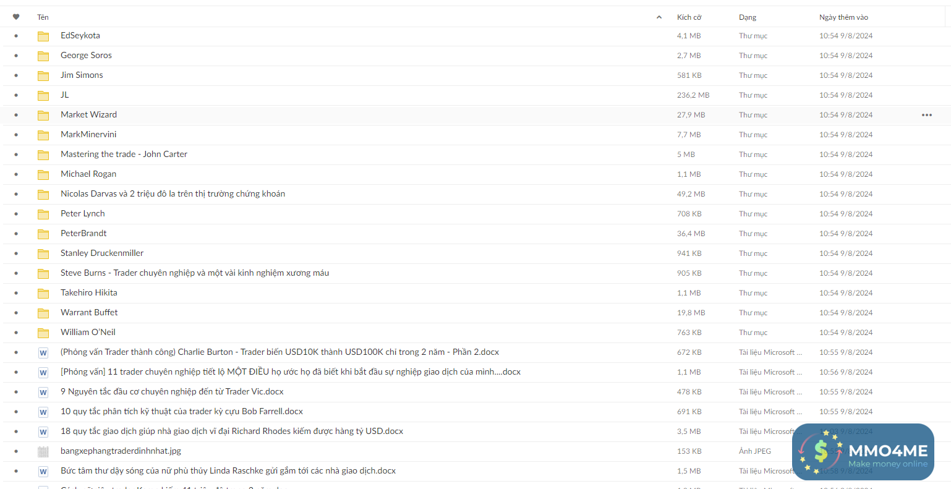
Task: Click the MarkMinervini folder icon
Action: (x=43, y=135)
